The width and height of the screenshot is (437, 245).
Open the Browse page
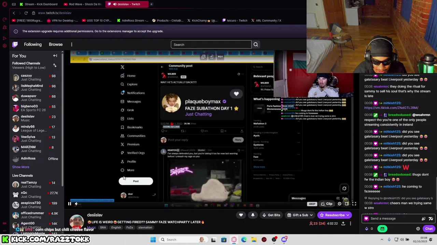click(56, 45)
